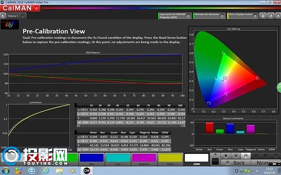Toggle the eye icon above the black swatch

(215, 155)
